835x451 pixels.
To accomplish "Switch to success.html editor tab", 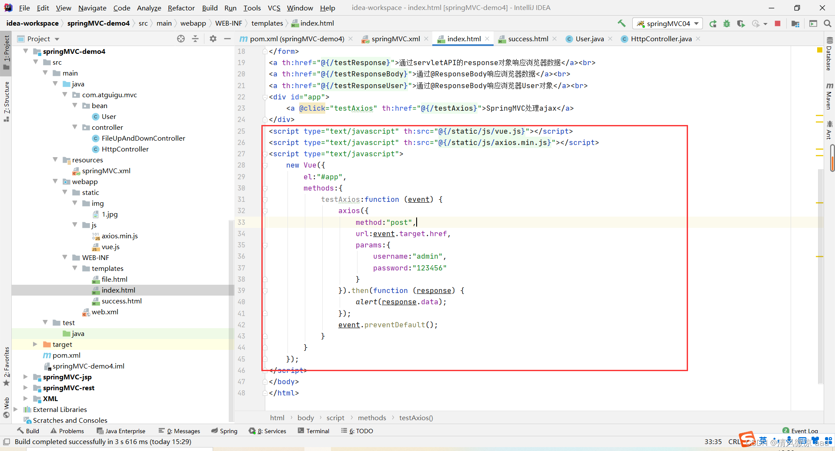I will [528, 39].
